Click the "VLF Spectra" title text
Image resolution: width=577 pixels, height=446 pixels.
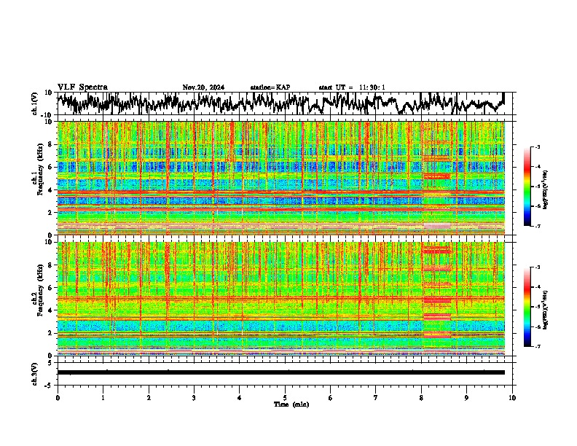click(x=82, y=87)
